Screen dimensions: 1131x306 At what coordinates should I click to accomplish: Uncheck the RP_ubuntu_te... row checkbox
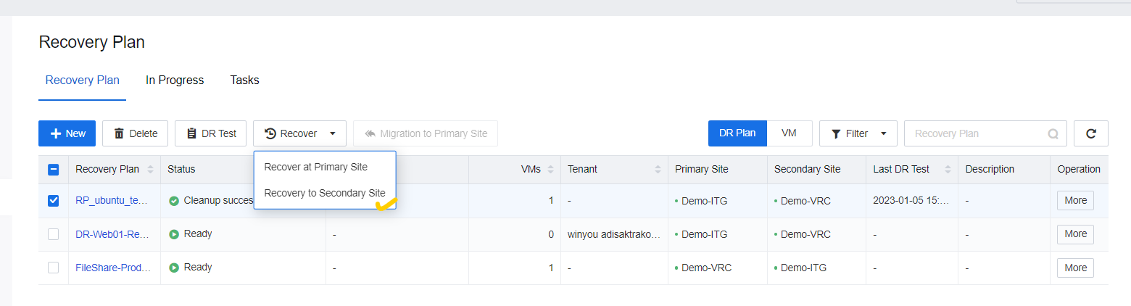coord(53,201)
